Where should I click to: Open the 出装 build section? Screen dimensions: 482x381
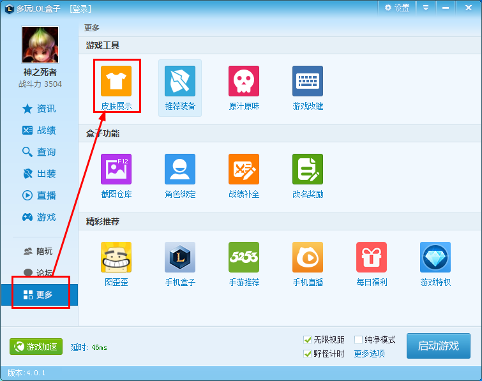coord(39,174)
